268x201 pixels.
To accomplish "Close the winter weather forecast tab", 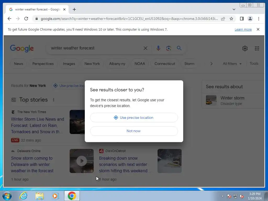I will pos(64,9).
